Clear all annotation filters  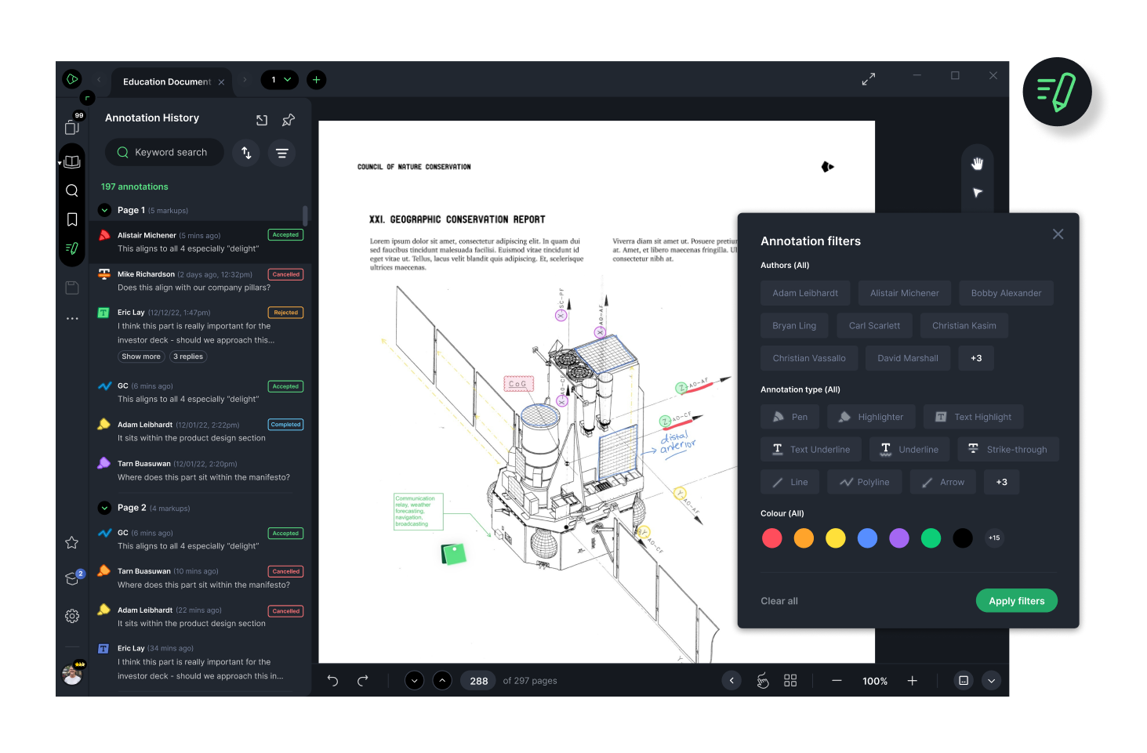click(x=779, y=600)
